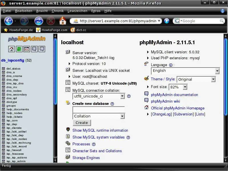Click the sidebar vertical scrollbar thumb
This screenshot has height=171, width=228.
(55, 71)
